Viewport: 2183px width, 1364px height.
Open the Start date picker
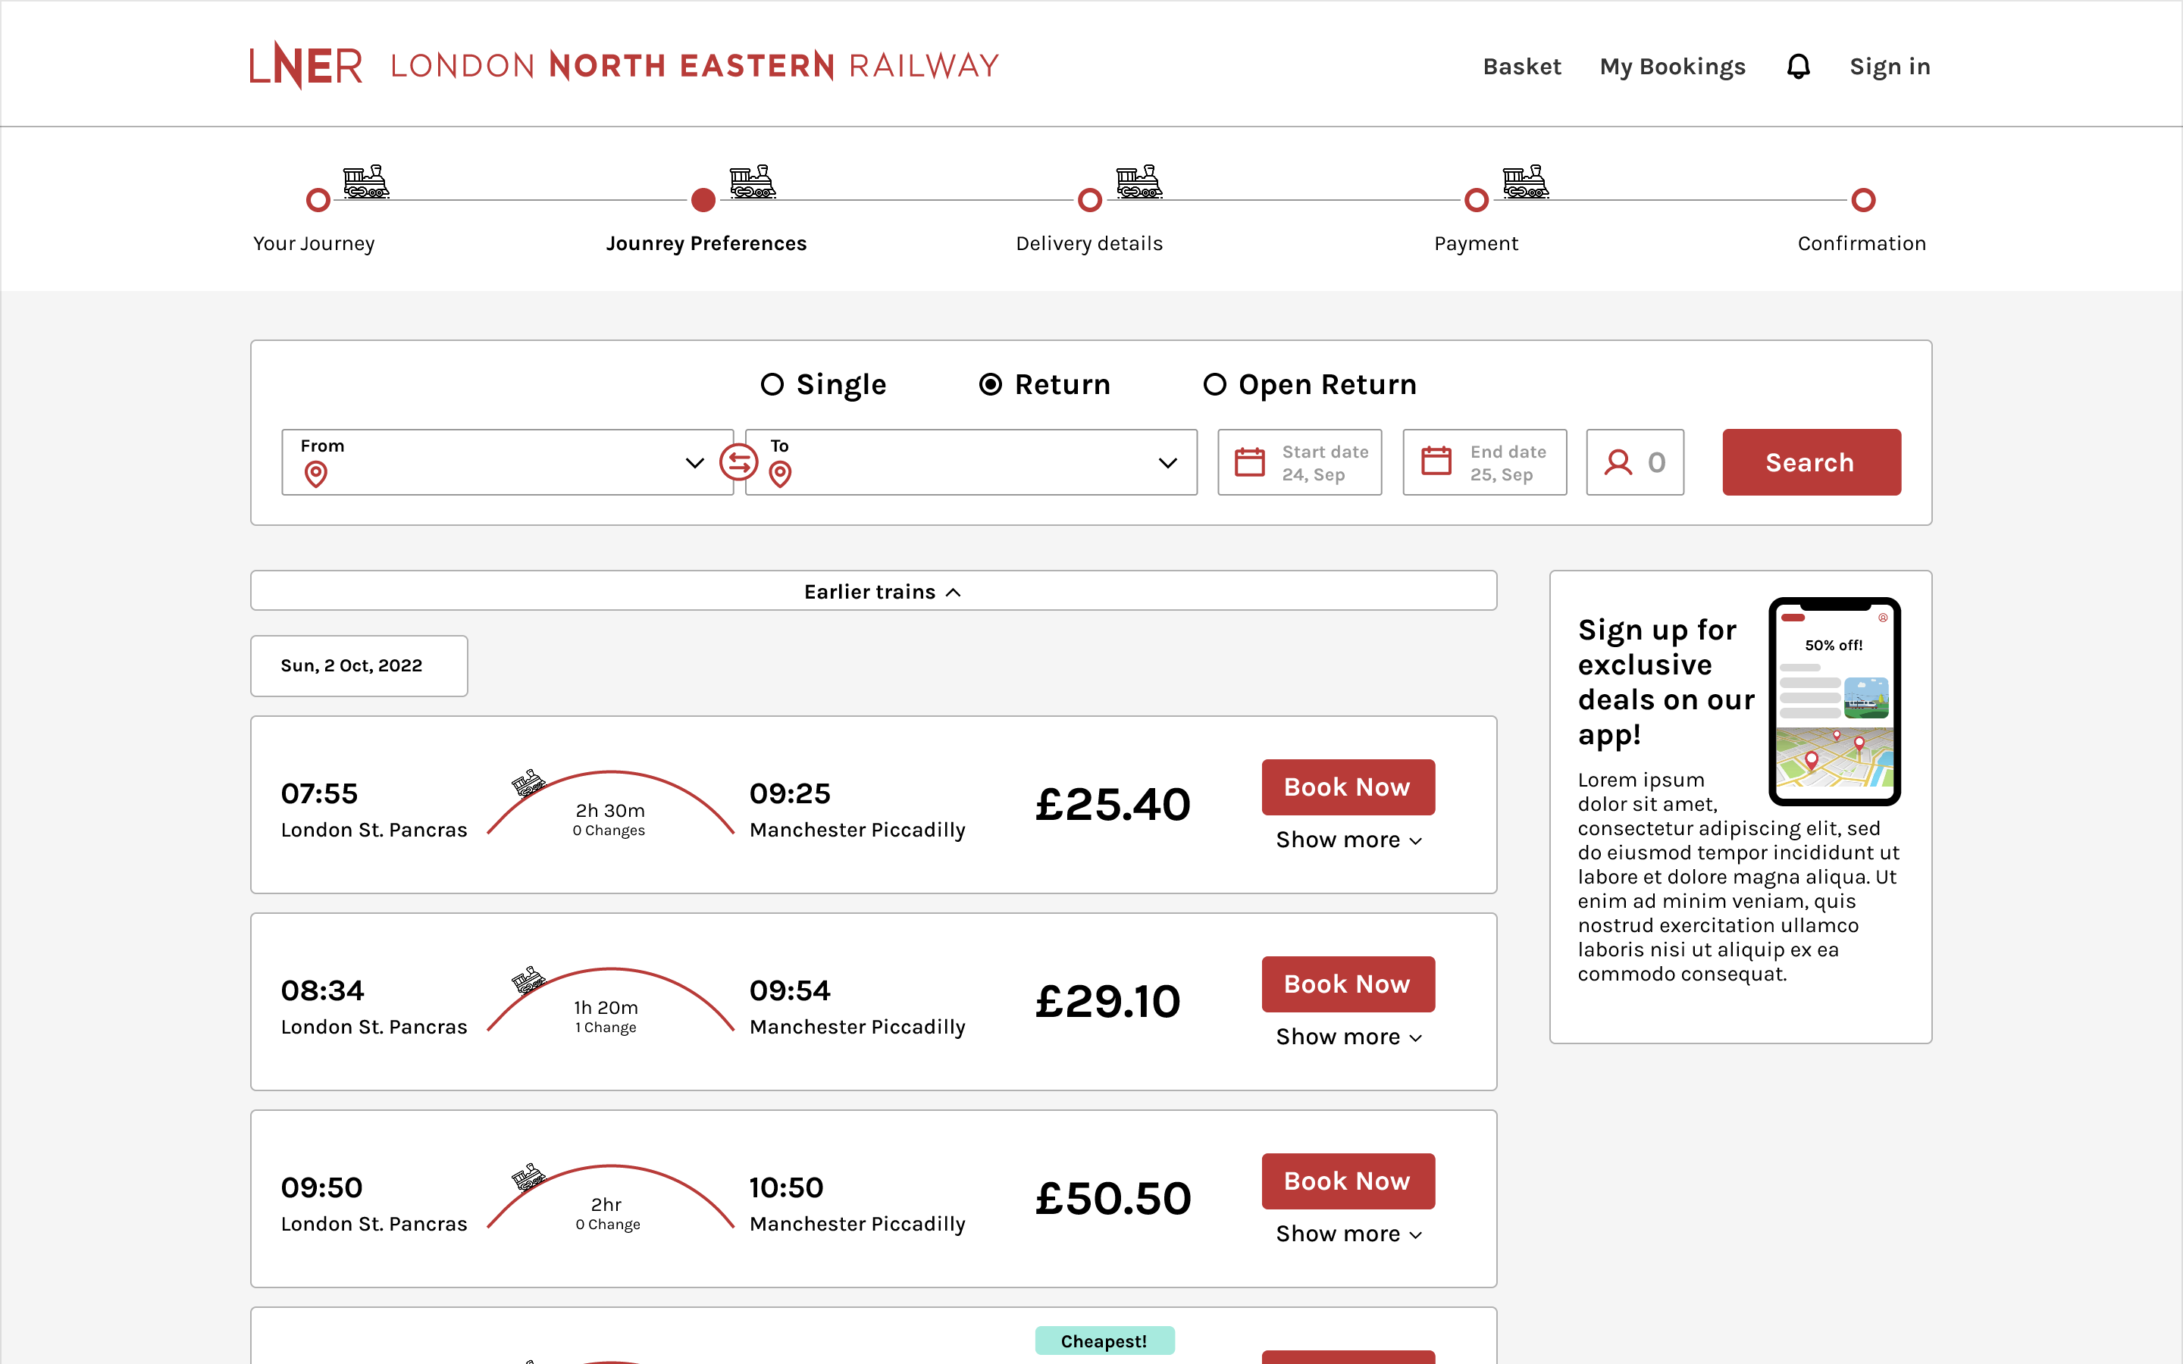[x=1299, y=462]
